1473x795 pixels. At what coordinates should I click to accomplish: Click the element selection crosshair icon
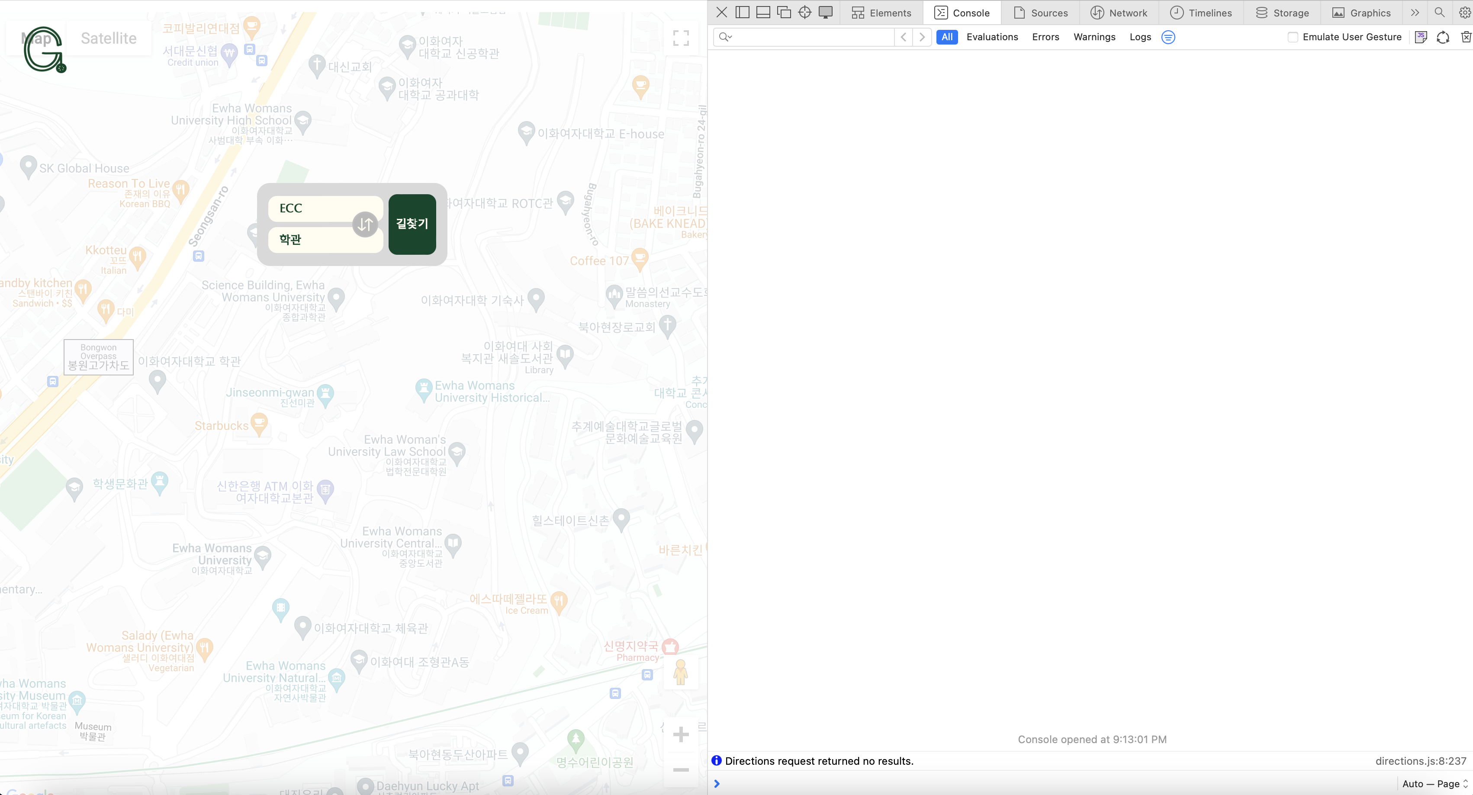click(x=804, y=13)
